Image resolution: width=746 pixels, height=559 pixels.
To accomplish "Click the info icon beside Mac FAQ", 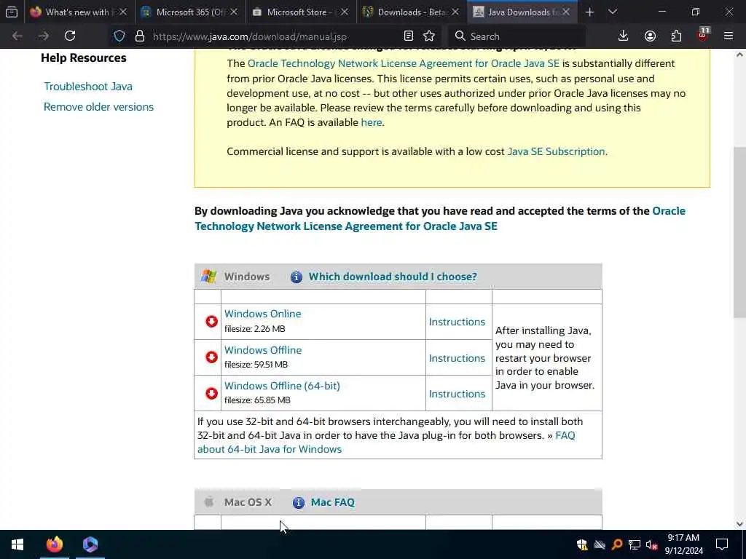I will pyautogui.click(x=298, y=502).
